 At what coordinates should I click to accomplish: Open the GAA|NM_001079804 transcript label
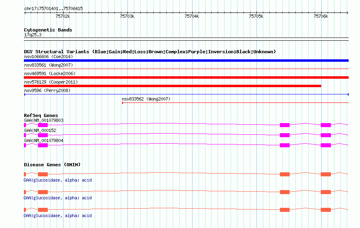tap(44, 140)
